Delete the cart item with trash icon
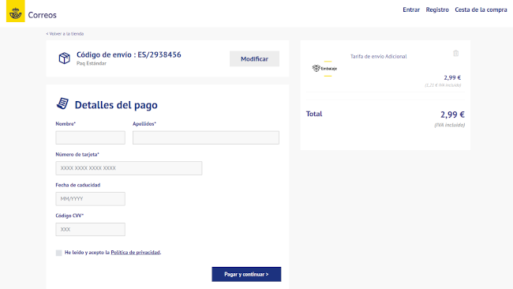The width and height of the screenshot is (513, 289). pos(455,53)
